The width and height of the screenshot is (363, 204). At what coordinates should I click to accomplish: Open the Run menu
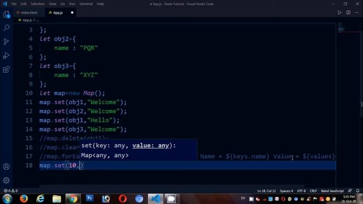pyautogui.click(x=72, y=4)
